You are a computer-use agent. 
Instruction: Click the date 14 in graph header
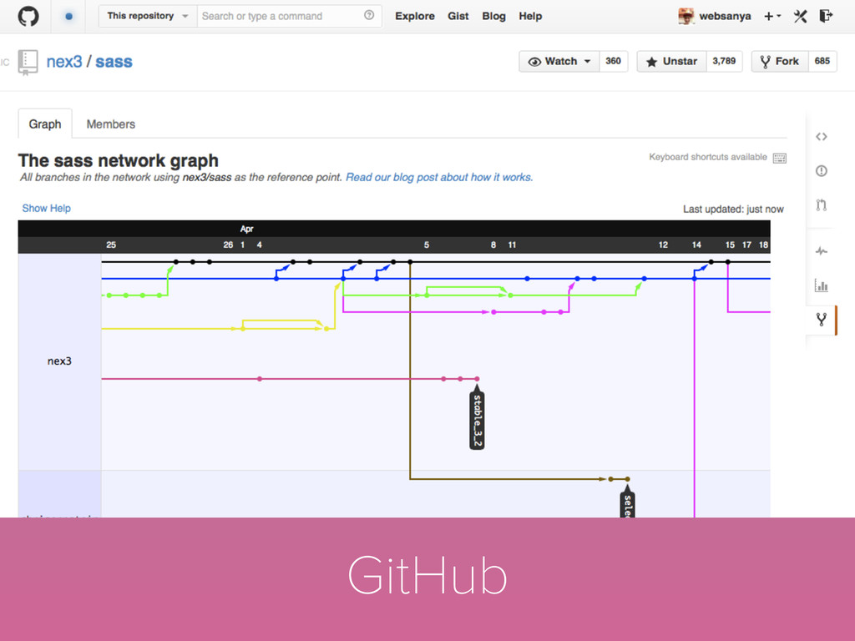[696, 245]
